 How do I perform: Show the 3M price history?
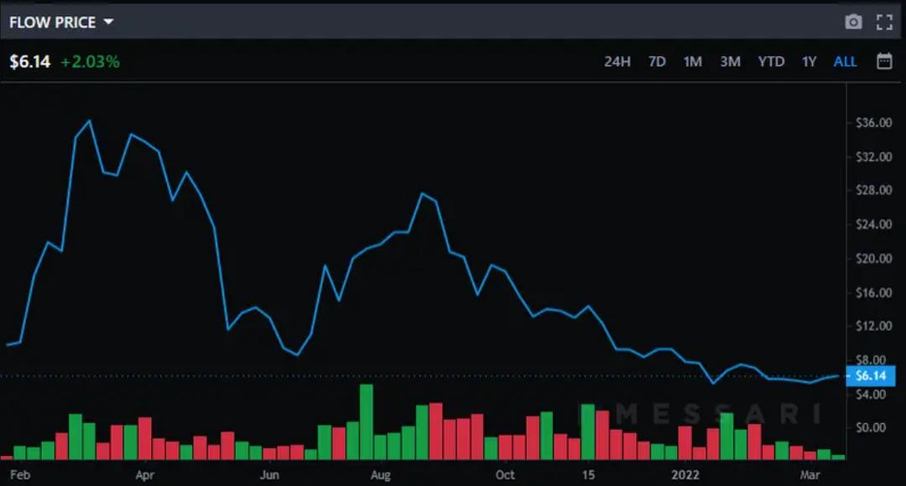730,62
